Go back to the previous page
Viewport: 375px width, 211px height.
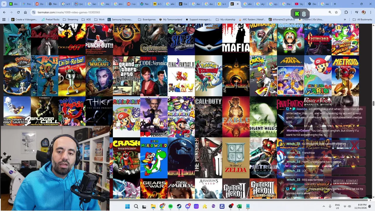4,12
